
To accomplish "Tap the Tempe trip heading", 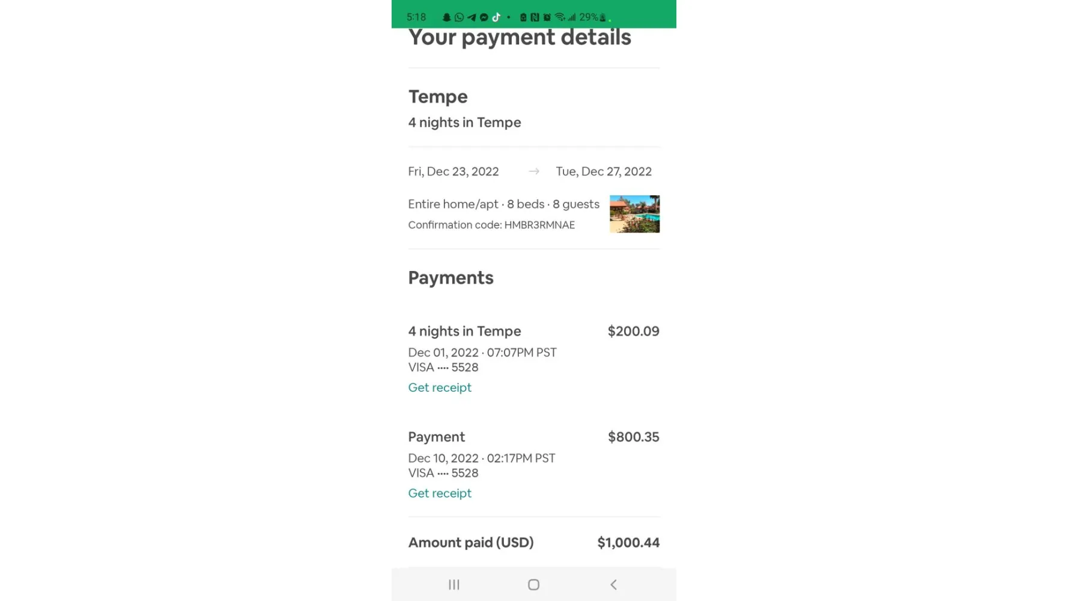I will pyautogui.click(x=438, y=97).
